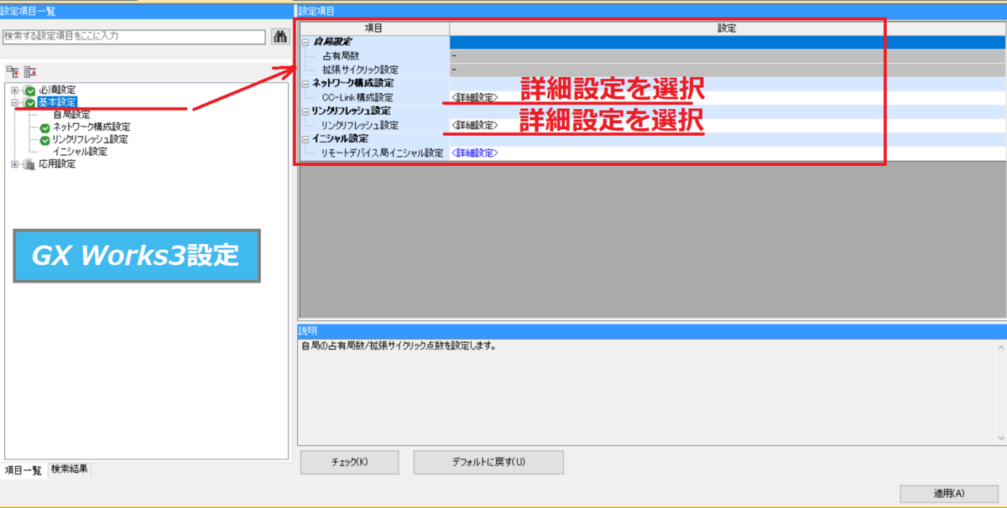Collapse the 自局設定 group in settings table

(x=305, y=42)
